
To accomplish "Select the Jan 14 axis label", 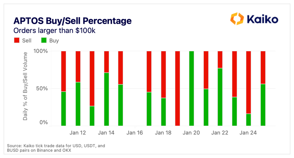I will 106,133.
